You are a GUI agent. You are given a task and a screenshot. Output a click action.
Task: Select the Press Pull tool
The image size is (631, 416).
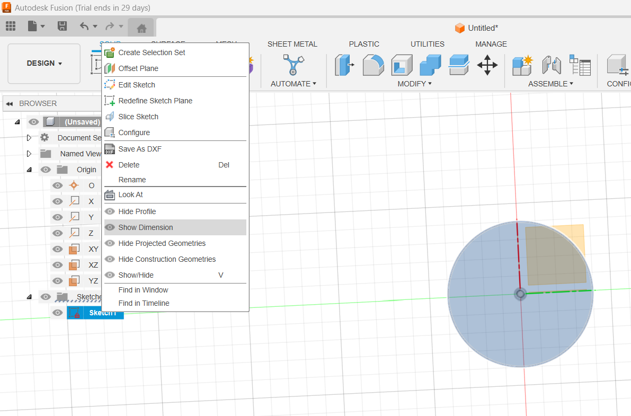(x=344, y=65)
